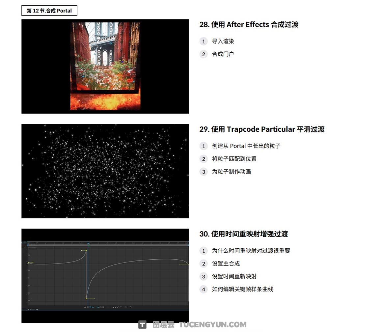This screenshot has height=332, width=382.
Task: Click list item '为什么时间重映射对过渡很重要'
Action: (x=251, y=251)
